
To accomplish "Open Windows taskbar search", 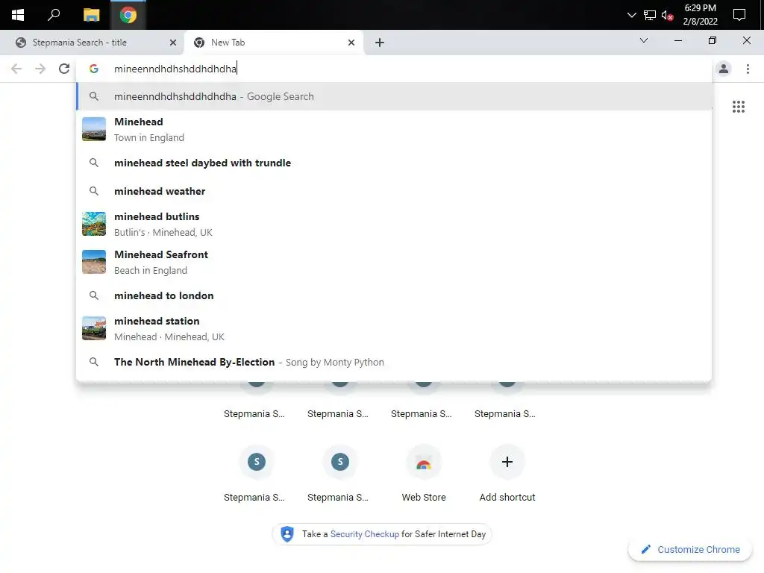I will 54,15.
